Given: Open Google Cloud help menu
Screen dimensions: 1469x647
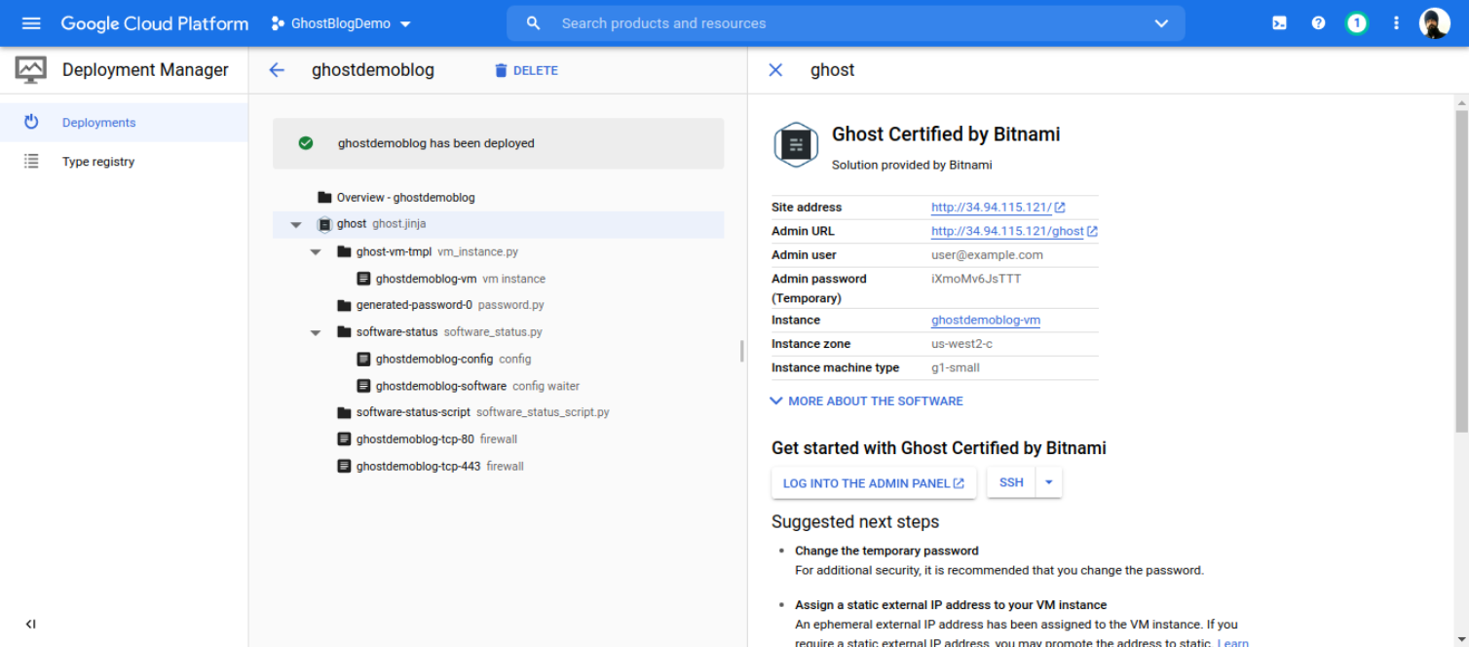Looking at the screenshot, I should [x=1318, y=22].
